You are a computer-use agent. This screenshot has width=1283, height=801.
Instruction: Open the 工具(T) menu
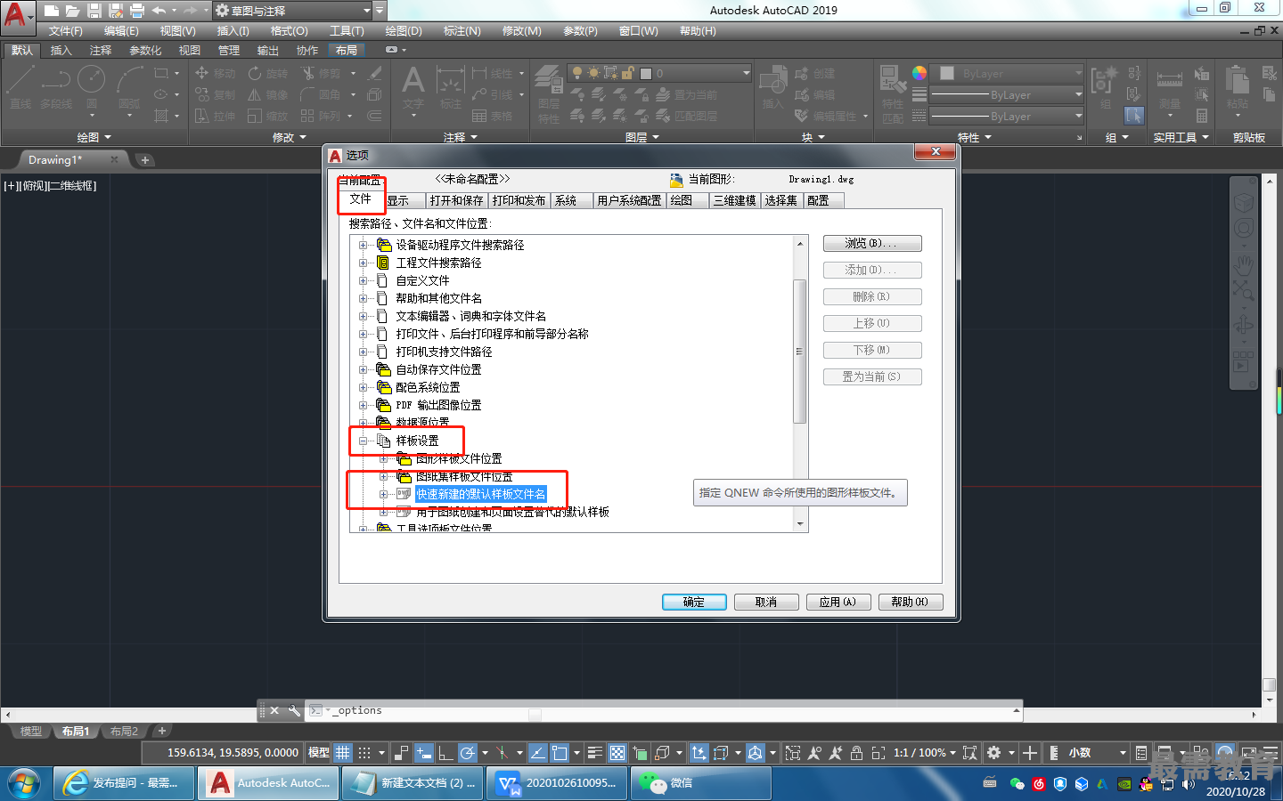pos(347,31)
